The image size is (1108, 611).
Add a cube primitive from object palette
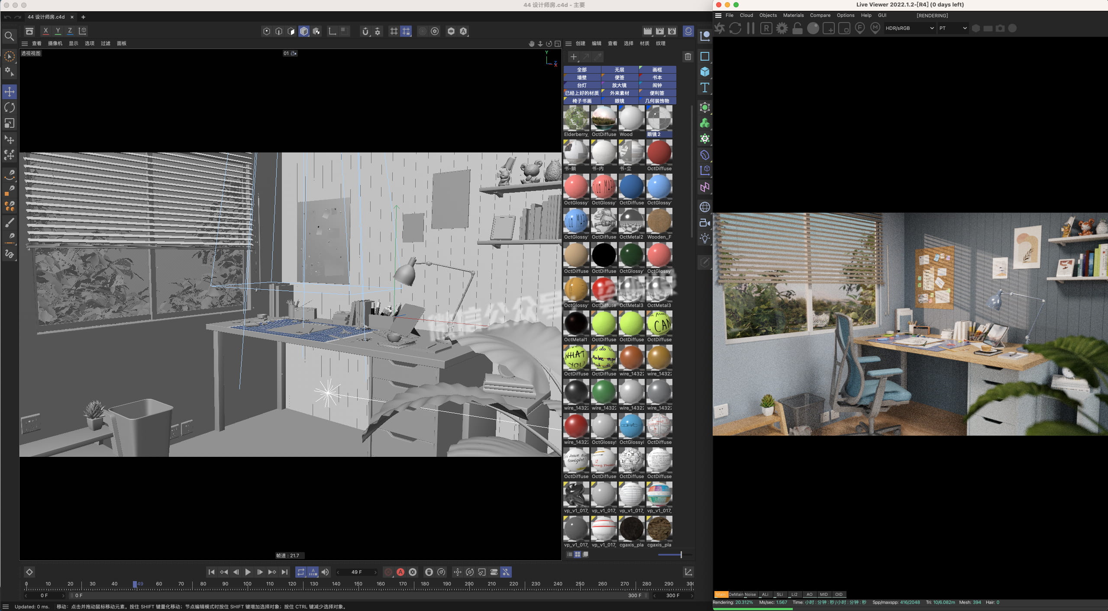point(705,72)
